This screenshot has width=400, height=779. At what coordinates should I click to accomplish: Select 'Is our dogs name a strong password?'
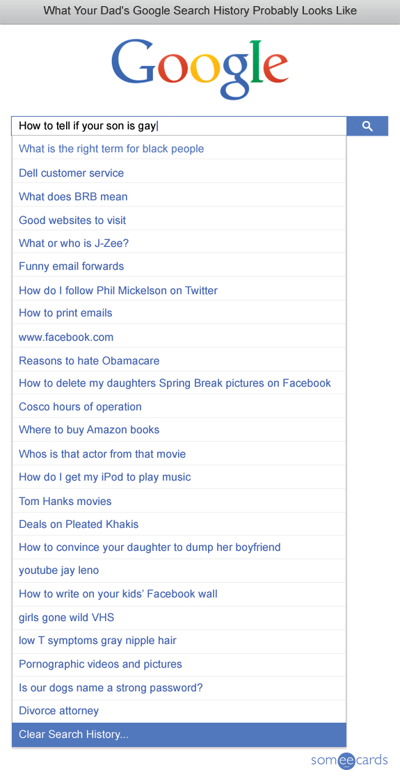179,688
